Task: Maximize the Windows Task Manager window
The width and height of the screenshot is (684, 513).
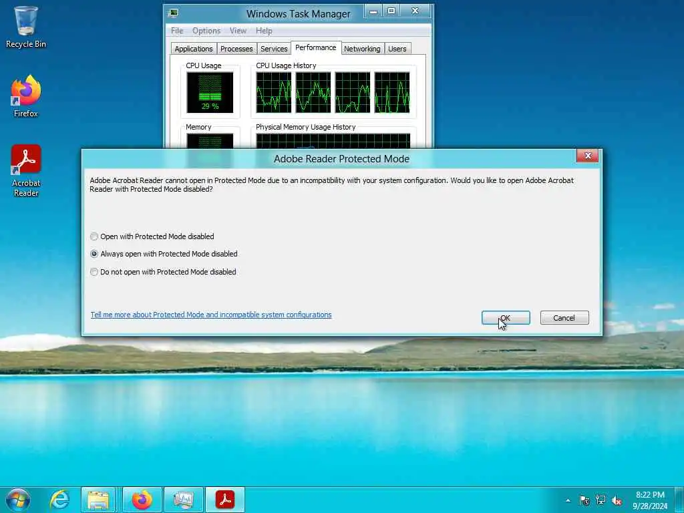Action: pyautogui.click(x=391, y=11)
